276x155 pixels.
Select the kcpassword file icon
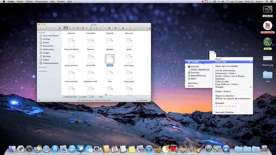pyautogui.click(x=129, y=75)
